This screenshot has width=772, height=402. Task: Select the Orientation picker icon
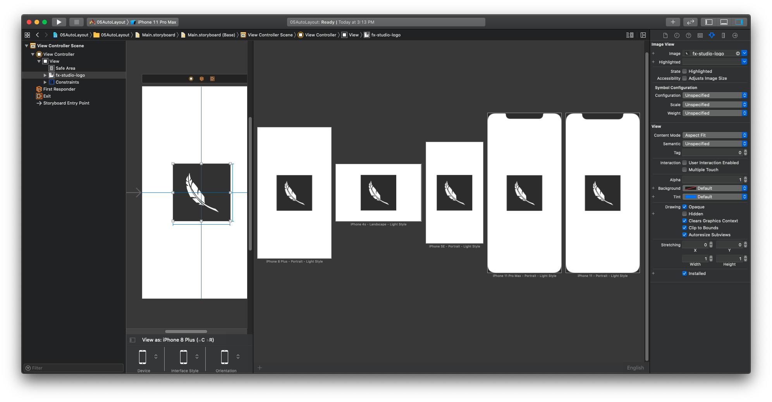coord(225,357)
